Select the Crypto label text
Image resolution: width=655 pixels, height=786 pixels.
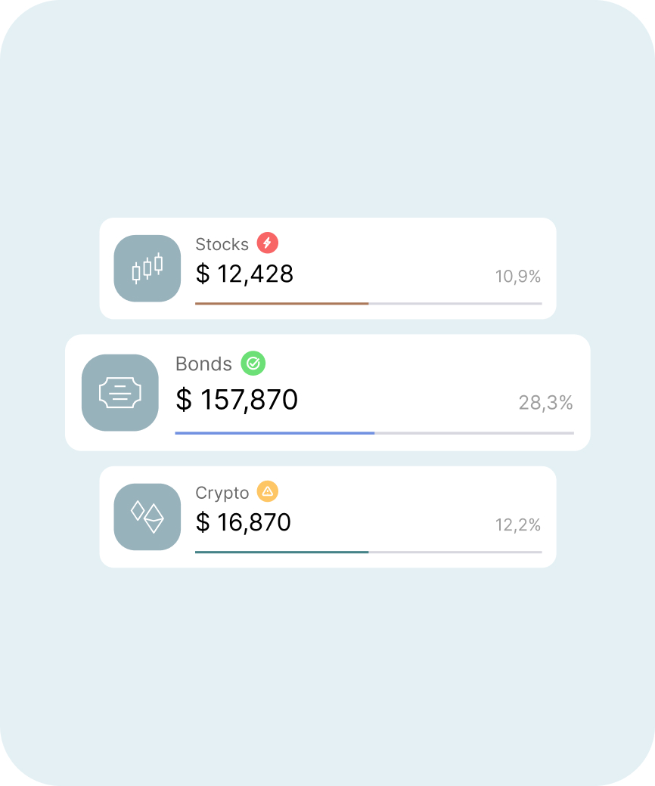coord(222,494)
